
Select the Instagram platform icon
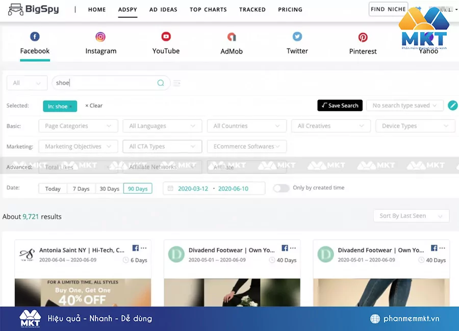pos(100,37)
